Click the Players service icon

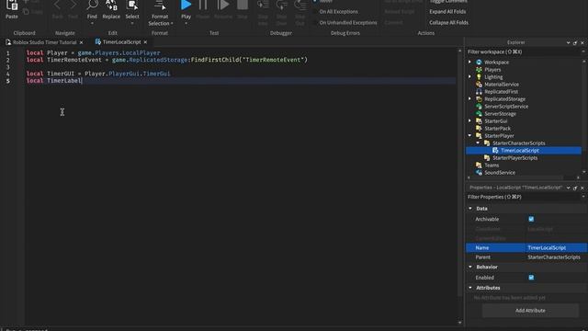click(479, 70)
